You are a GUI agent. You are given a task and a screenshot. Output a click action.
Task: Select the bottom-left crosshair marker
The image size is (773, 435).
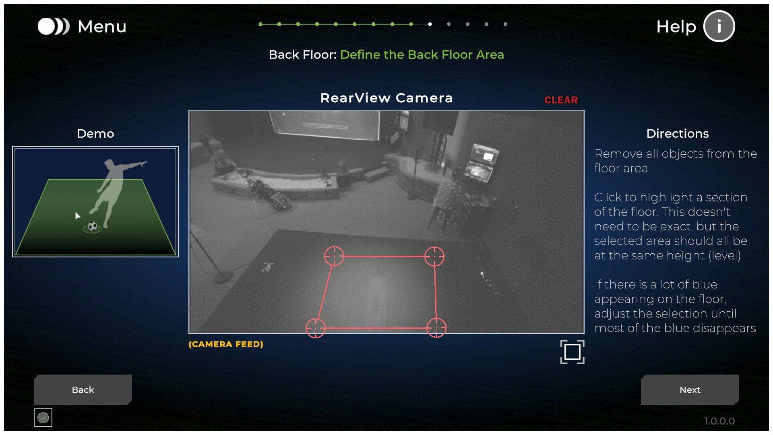(316, 328)
